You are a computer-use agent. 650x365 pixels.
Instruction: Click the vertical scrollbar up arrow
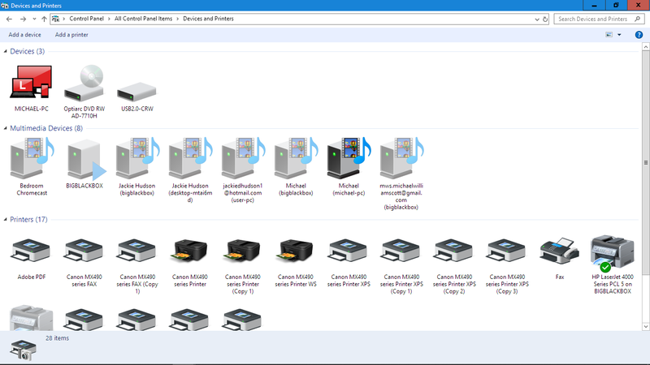pos(646,47)
